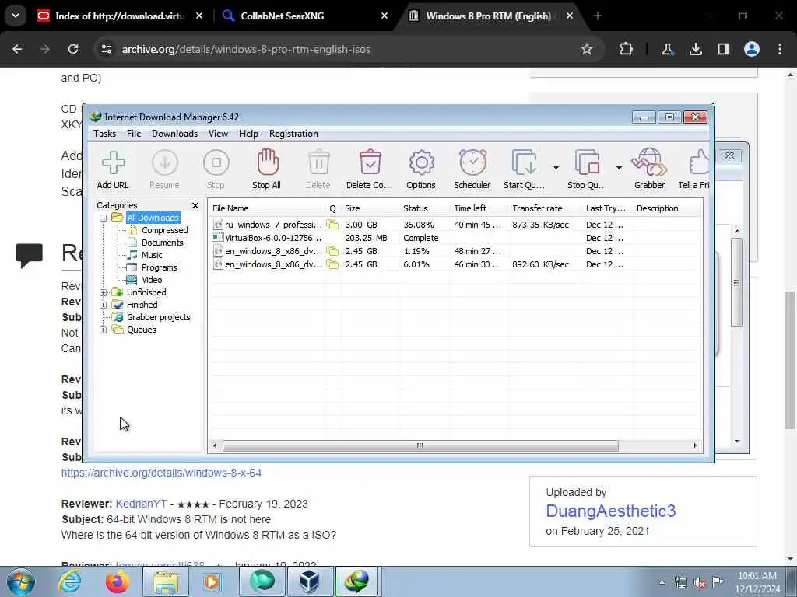Viewport: 797px width, 597px height.
Task: Open Stop Queue dropdown arrow
Action: point(619,168)
